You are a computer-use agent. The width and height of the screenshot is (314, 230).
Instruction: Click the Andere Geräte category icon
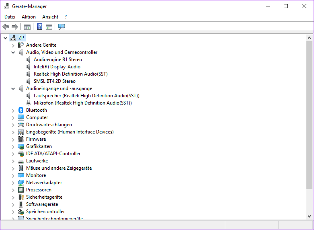21,45
